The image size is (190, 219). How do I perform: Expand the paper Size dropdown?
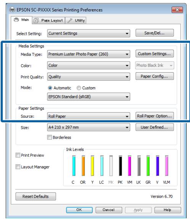tap(89, 127)
